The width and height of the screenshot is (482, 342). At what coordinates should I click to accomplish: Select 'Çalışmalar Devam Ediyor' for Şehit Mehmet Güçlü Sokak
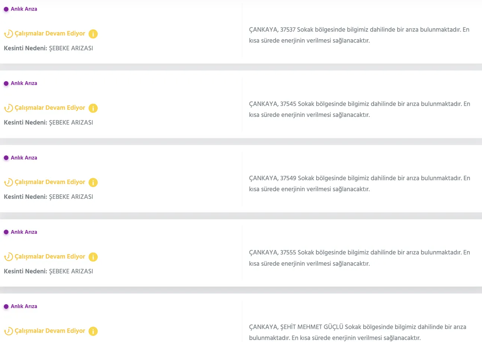pyautogui.click(x=50, y=331)
